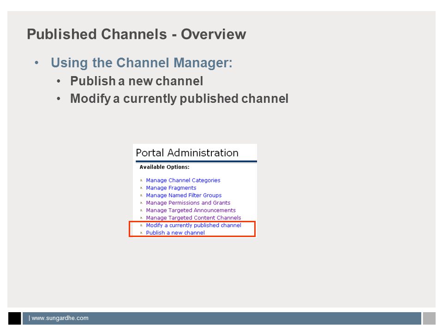Click bullet icon beside Manage Channel Categories
Screen dimensions: 443x332
(141, 180)
